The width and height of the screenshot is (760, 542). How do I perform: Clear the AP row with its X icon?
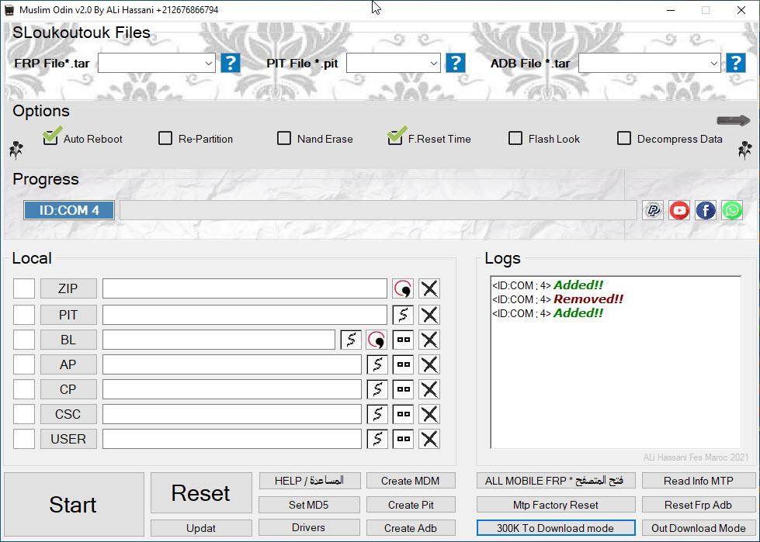(x=429, y=364)
